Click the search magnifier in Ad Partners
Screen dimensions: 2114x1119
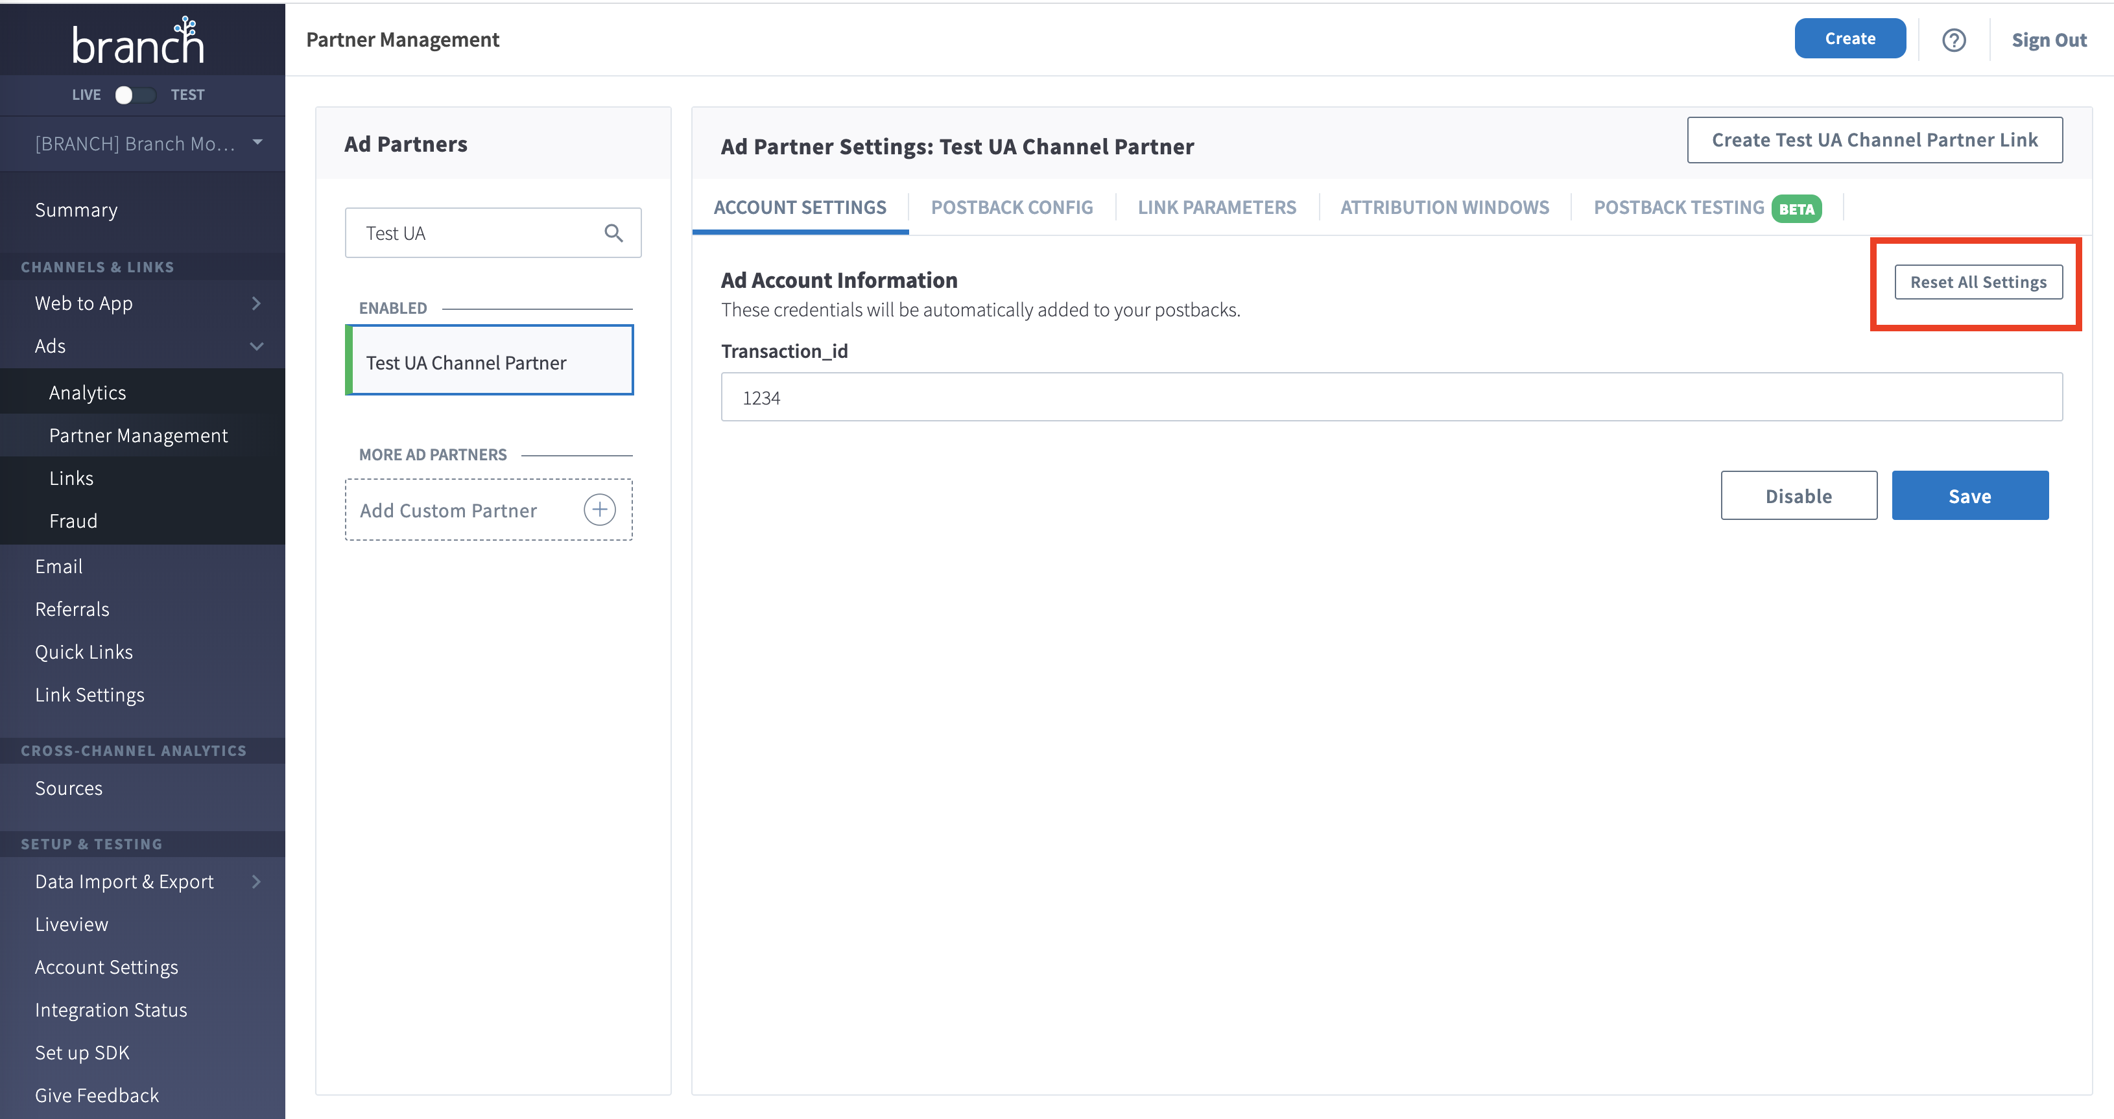coord(613,233)
